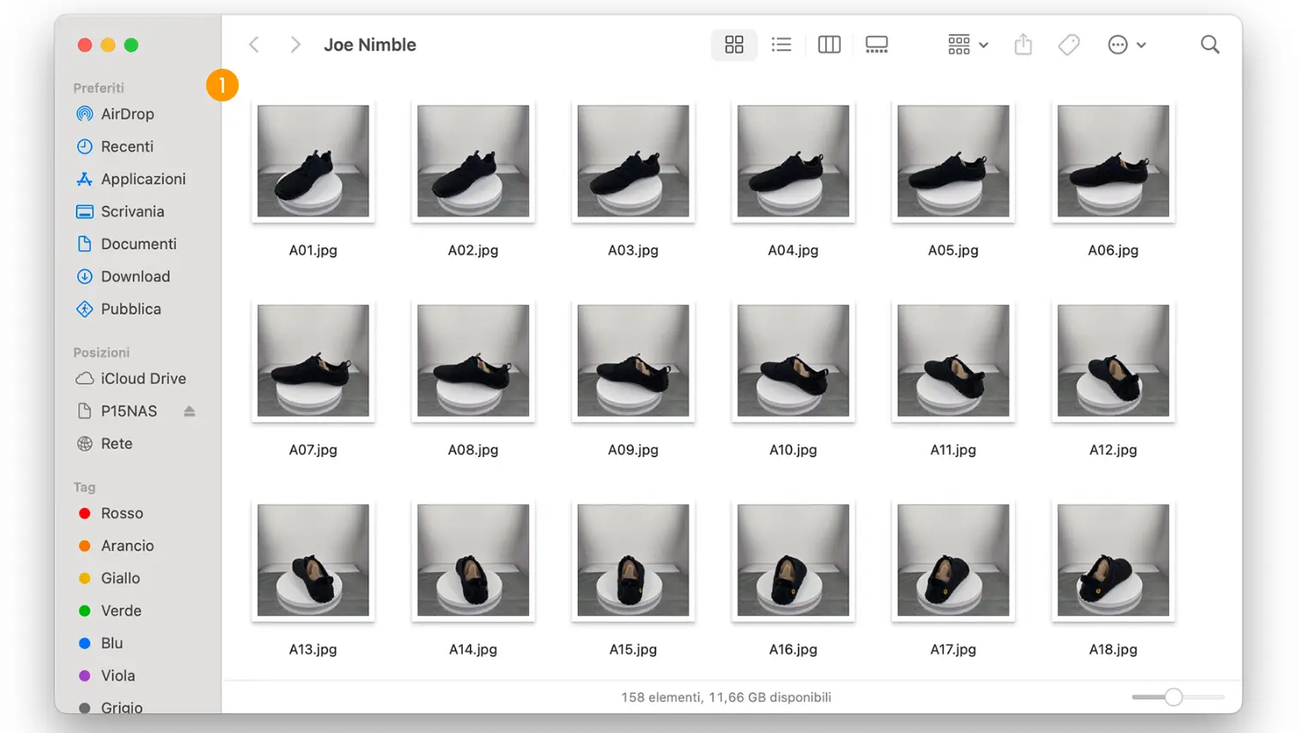Go back with the left chevron

click(x=254, y=45)
